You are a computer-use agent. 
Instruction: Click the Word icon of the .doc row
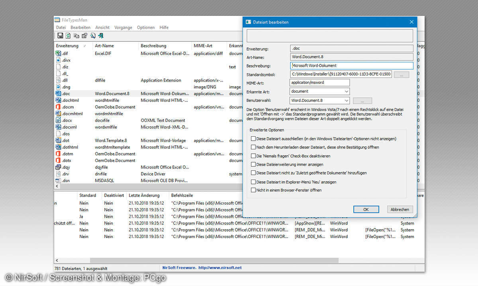[58, 93]
